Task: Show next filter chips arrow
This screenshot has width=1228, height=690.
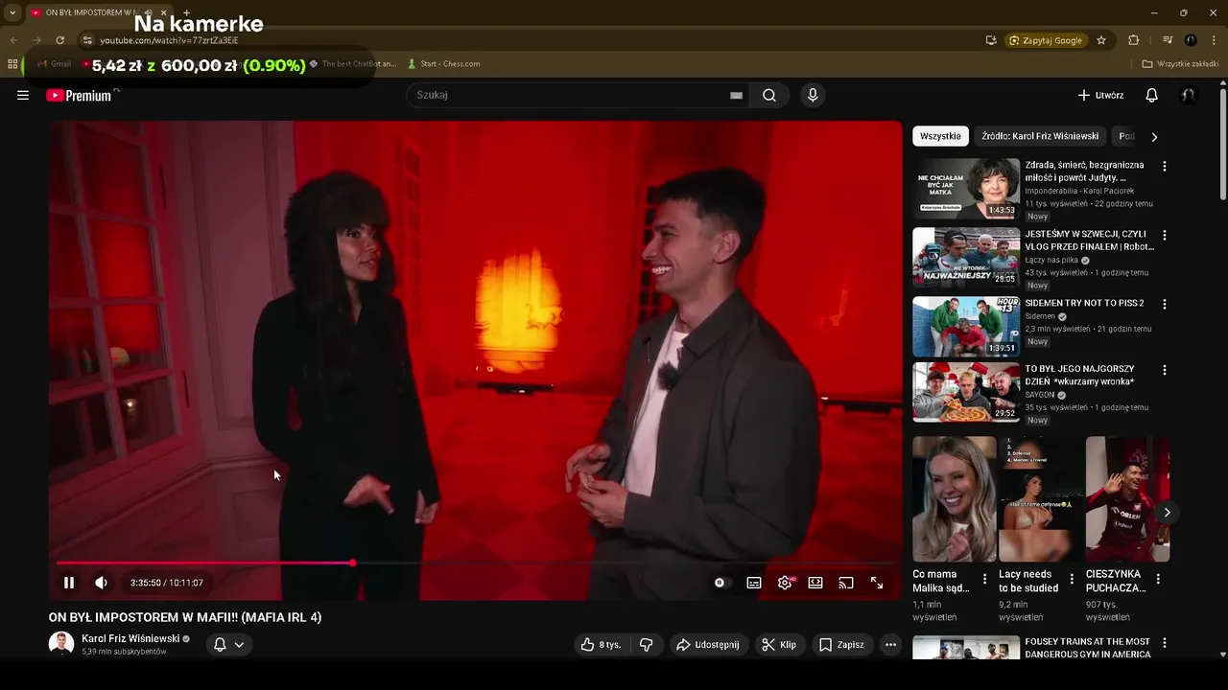Action: coord(1154,137)
